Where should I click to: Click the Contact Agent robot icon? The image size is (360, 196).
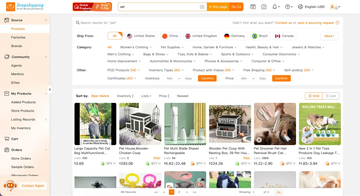(x=10, y=186)
